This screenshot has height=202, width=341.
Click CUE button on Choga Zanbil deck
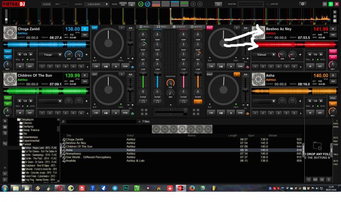(x=96, y=66)
